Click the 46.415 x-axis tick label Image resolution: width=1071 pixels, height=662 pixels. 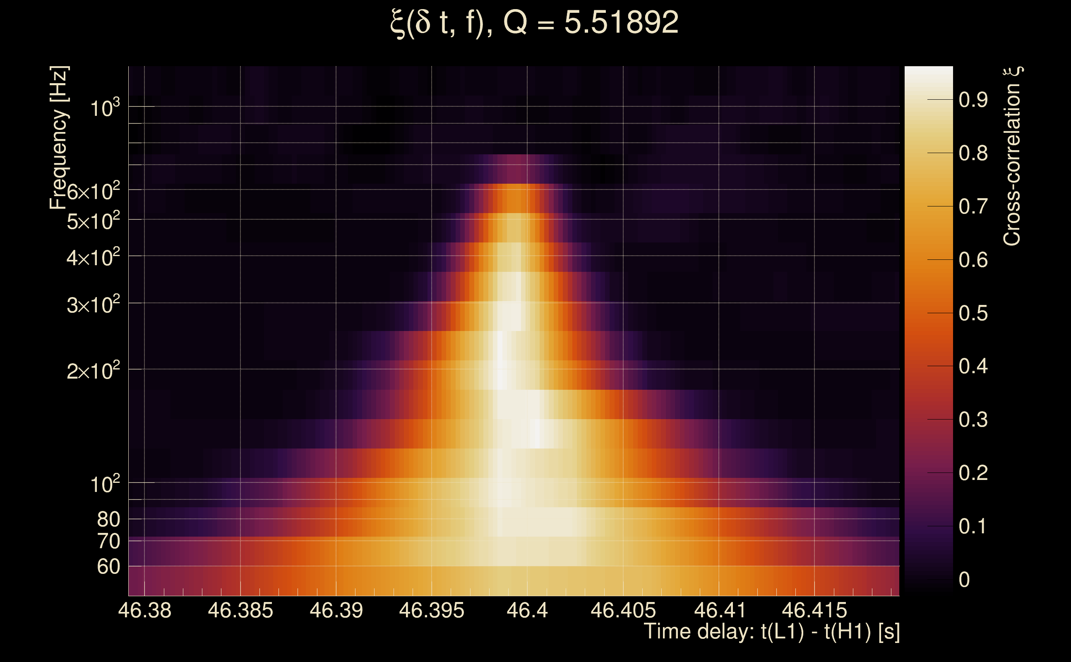pos(814,610)
